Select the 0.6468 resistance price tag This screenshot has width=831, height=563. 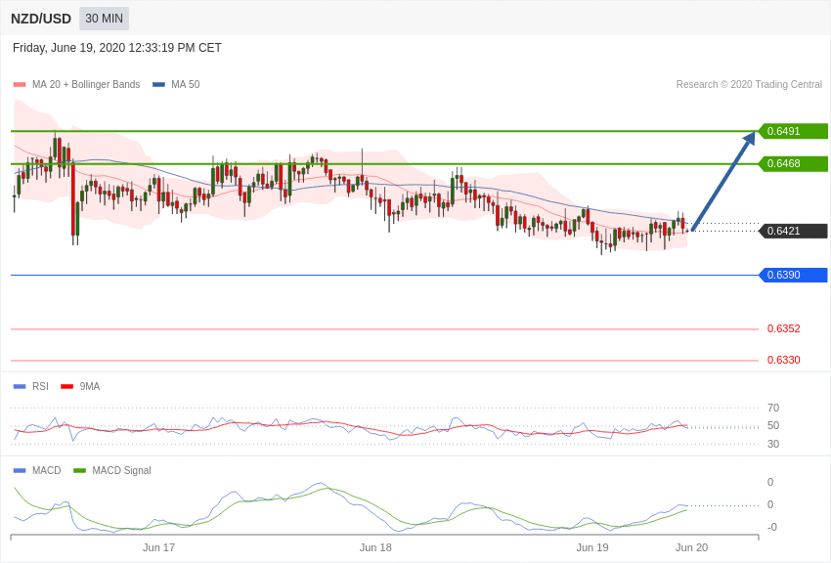tap(794, 163)
